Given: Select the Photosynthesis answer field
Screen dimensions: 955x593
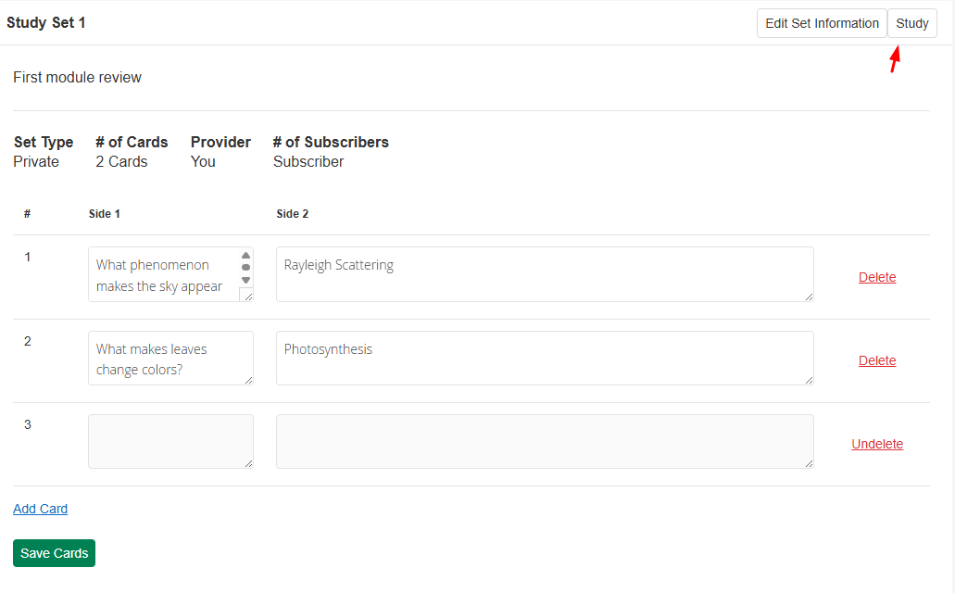Looking at the screenshot, I should [545, 358].
